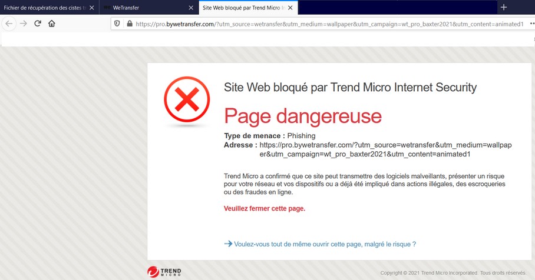The image size is (535, 280).
Task: Close the WeTransfer tab
Action: tap(191, 8)
